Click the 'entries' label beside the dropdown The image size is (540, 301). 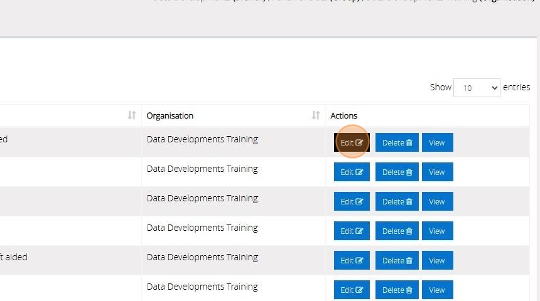point(516,87)
